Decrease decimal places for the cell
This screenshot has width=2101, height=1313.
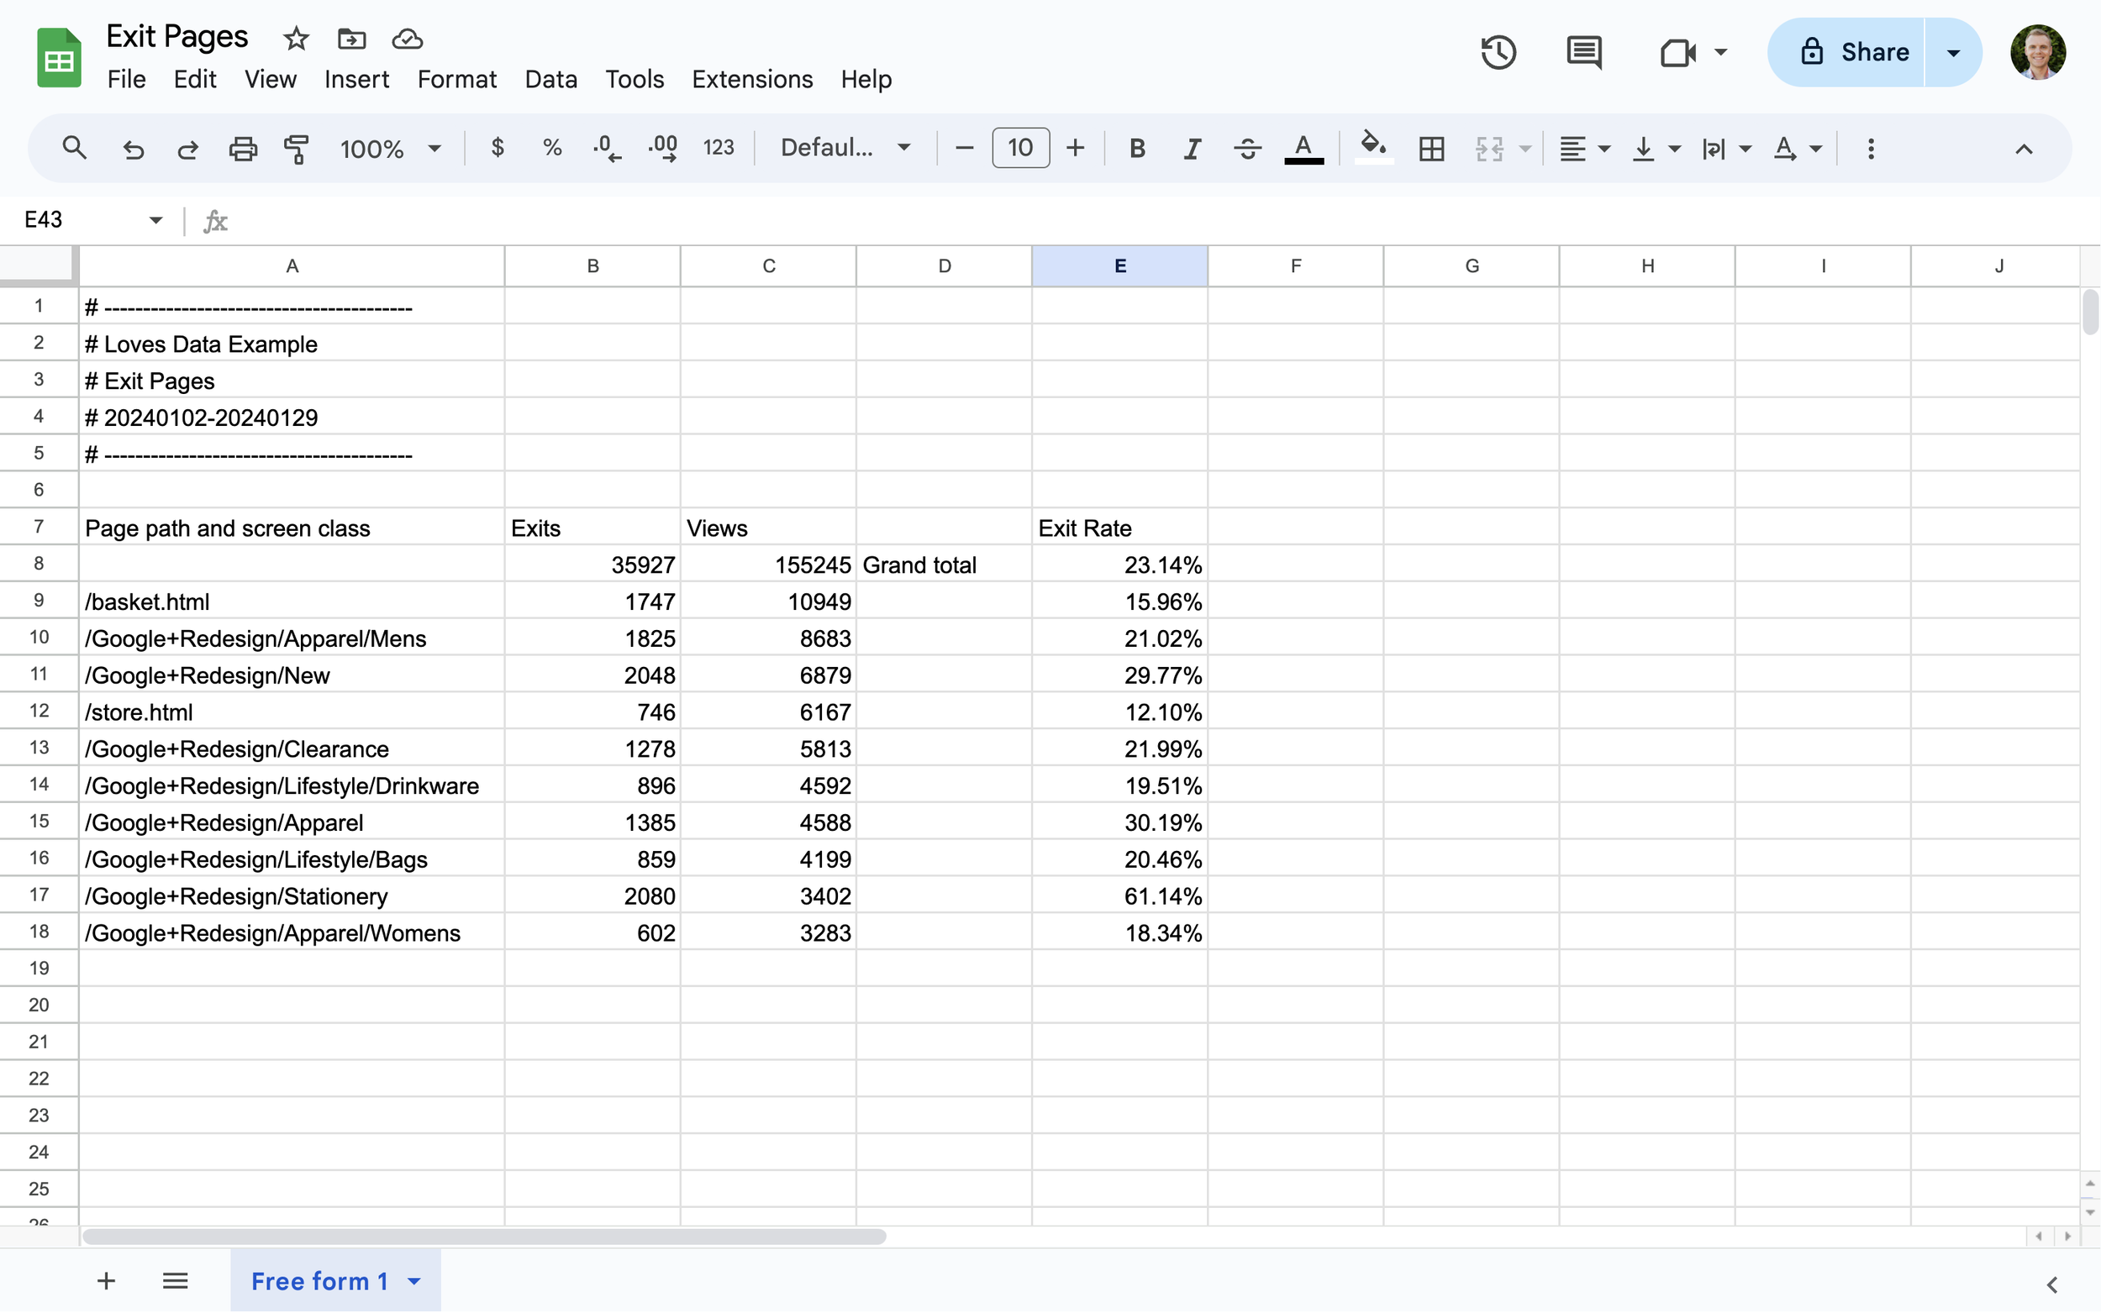point(606,148)
